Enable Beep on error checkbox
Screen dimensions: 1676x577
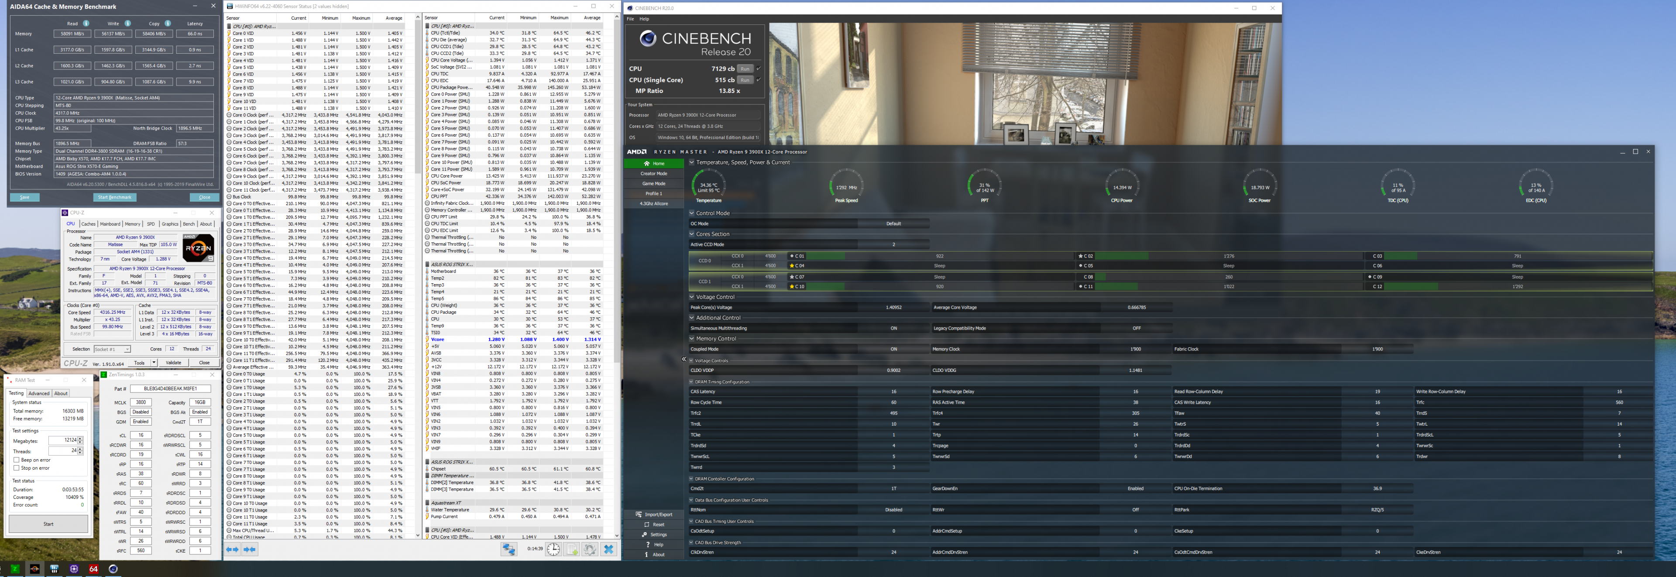(16, 460)
